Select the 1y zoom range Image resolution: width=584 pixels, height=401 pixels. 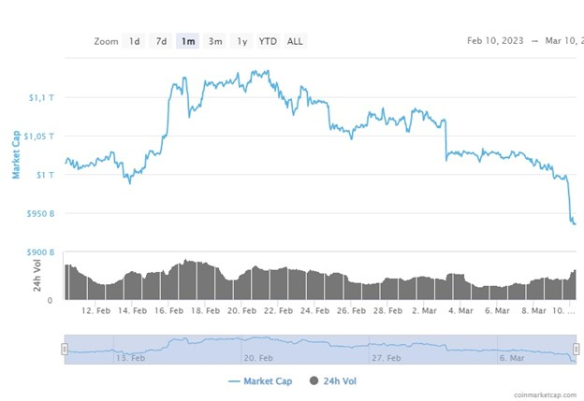point(242,41)
